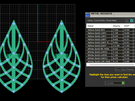Select the Yellow Gold:10KY row
135x101 pixels.
(111, 33)
